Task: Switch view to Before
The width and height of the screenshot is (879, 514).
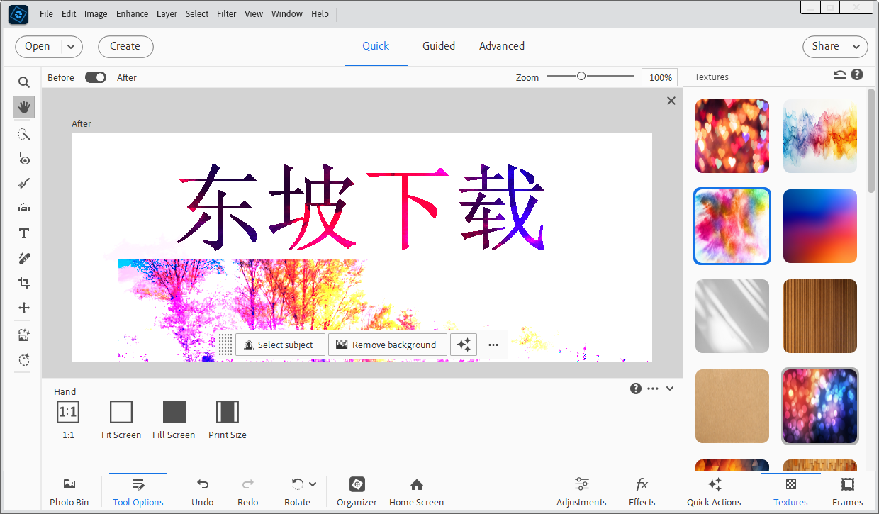Action: (x=61, y=77)
